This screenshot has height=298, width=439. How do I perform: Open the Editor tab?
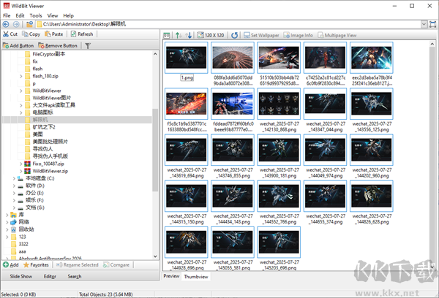tap(50, 277)
